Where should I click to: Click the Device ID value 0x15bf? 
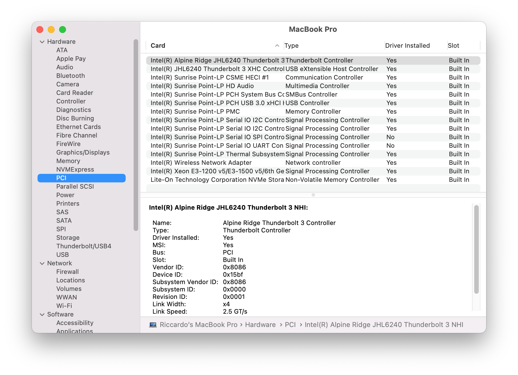[x=233, y=275]
